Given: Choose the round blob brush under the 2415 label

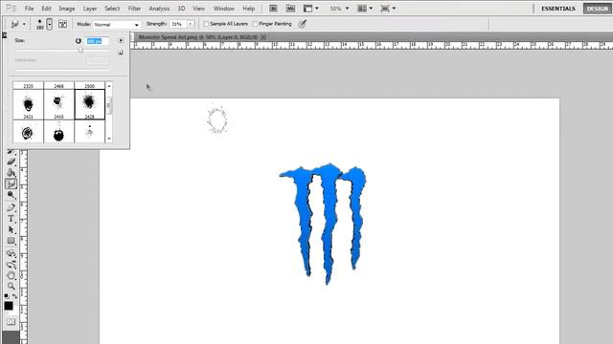Looking at the screenshot, I should tap(58, 132).
